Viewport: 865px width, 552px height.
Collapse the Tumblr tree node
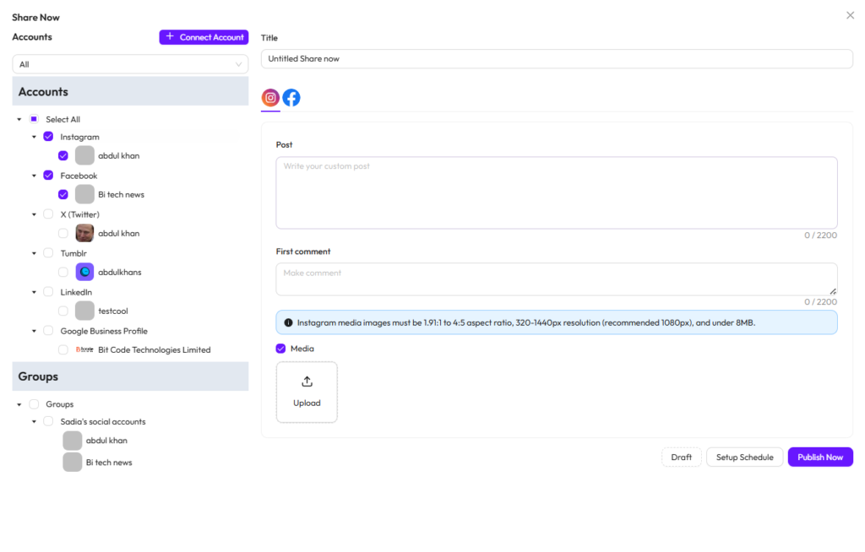34,253
